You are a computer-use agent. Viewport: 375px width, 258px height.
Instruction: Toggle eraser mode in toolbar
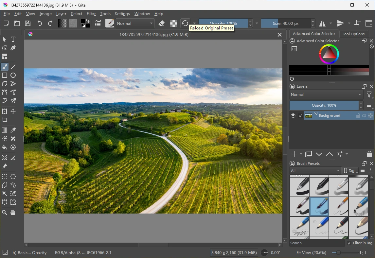(162, 23)
